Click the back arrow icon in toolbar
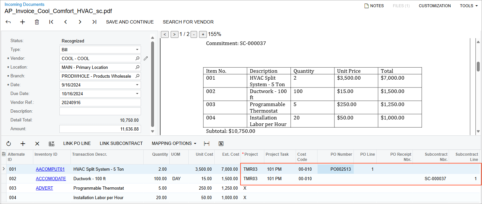The width and height of the screenshot is (482, 204). 8,22
